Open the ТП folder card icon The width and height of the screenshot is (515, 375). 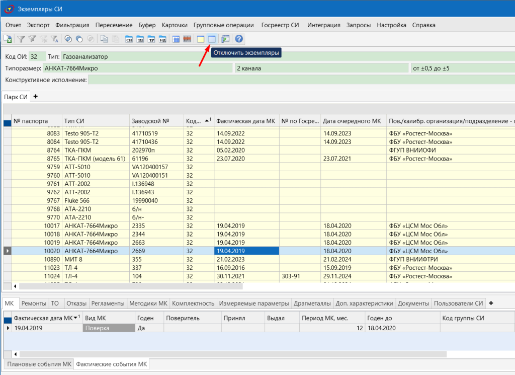pos(140,39)
